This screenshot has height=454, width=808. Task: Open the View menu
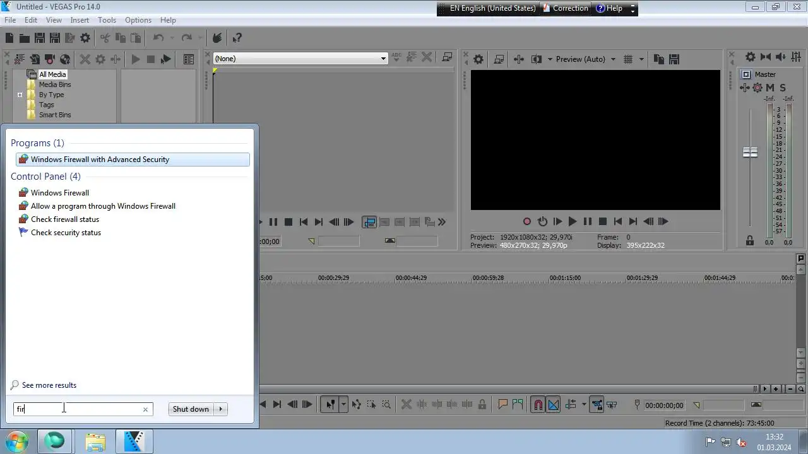(54, 20)
